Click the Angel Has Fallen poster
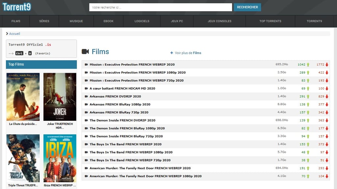 pyautogui.click(x=23, y=97)
